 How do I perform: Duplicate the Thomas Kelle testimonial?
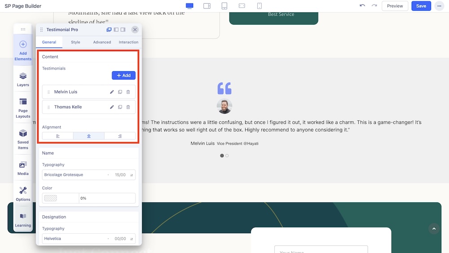(120, 107)
